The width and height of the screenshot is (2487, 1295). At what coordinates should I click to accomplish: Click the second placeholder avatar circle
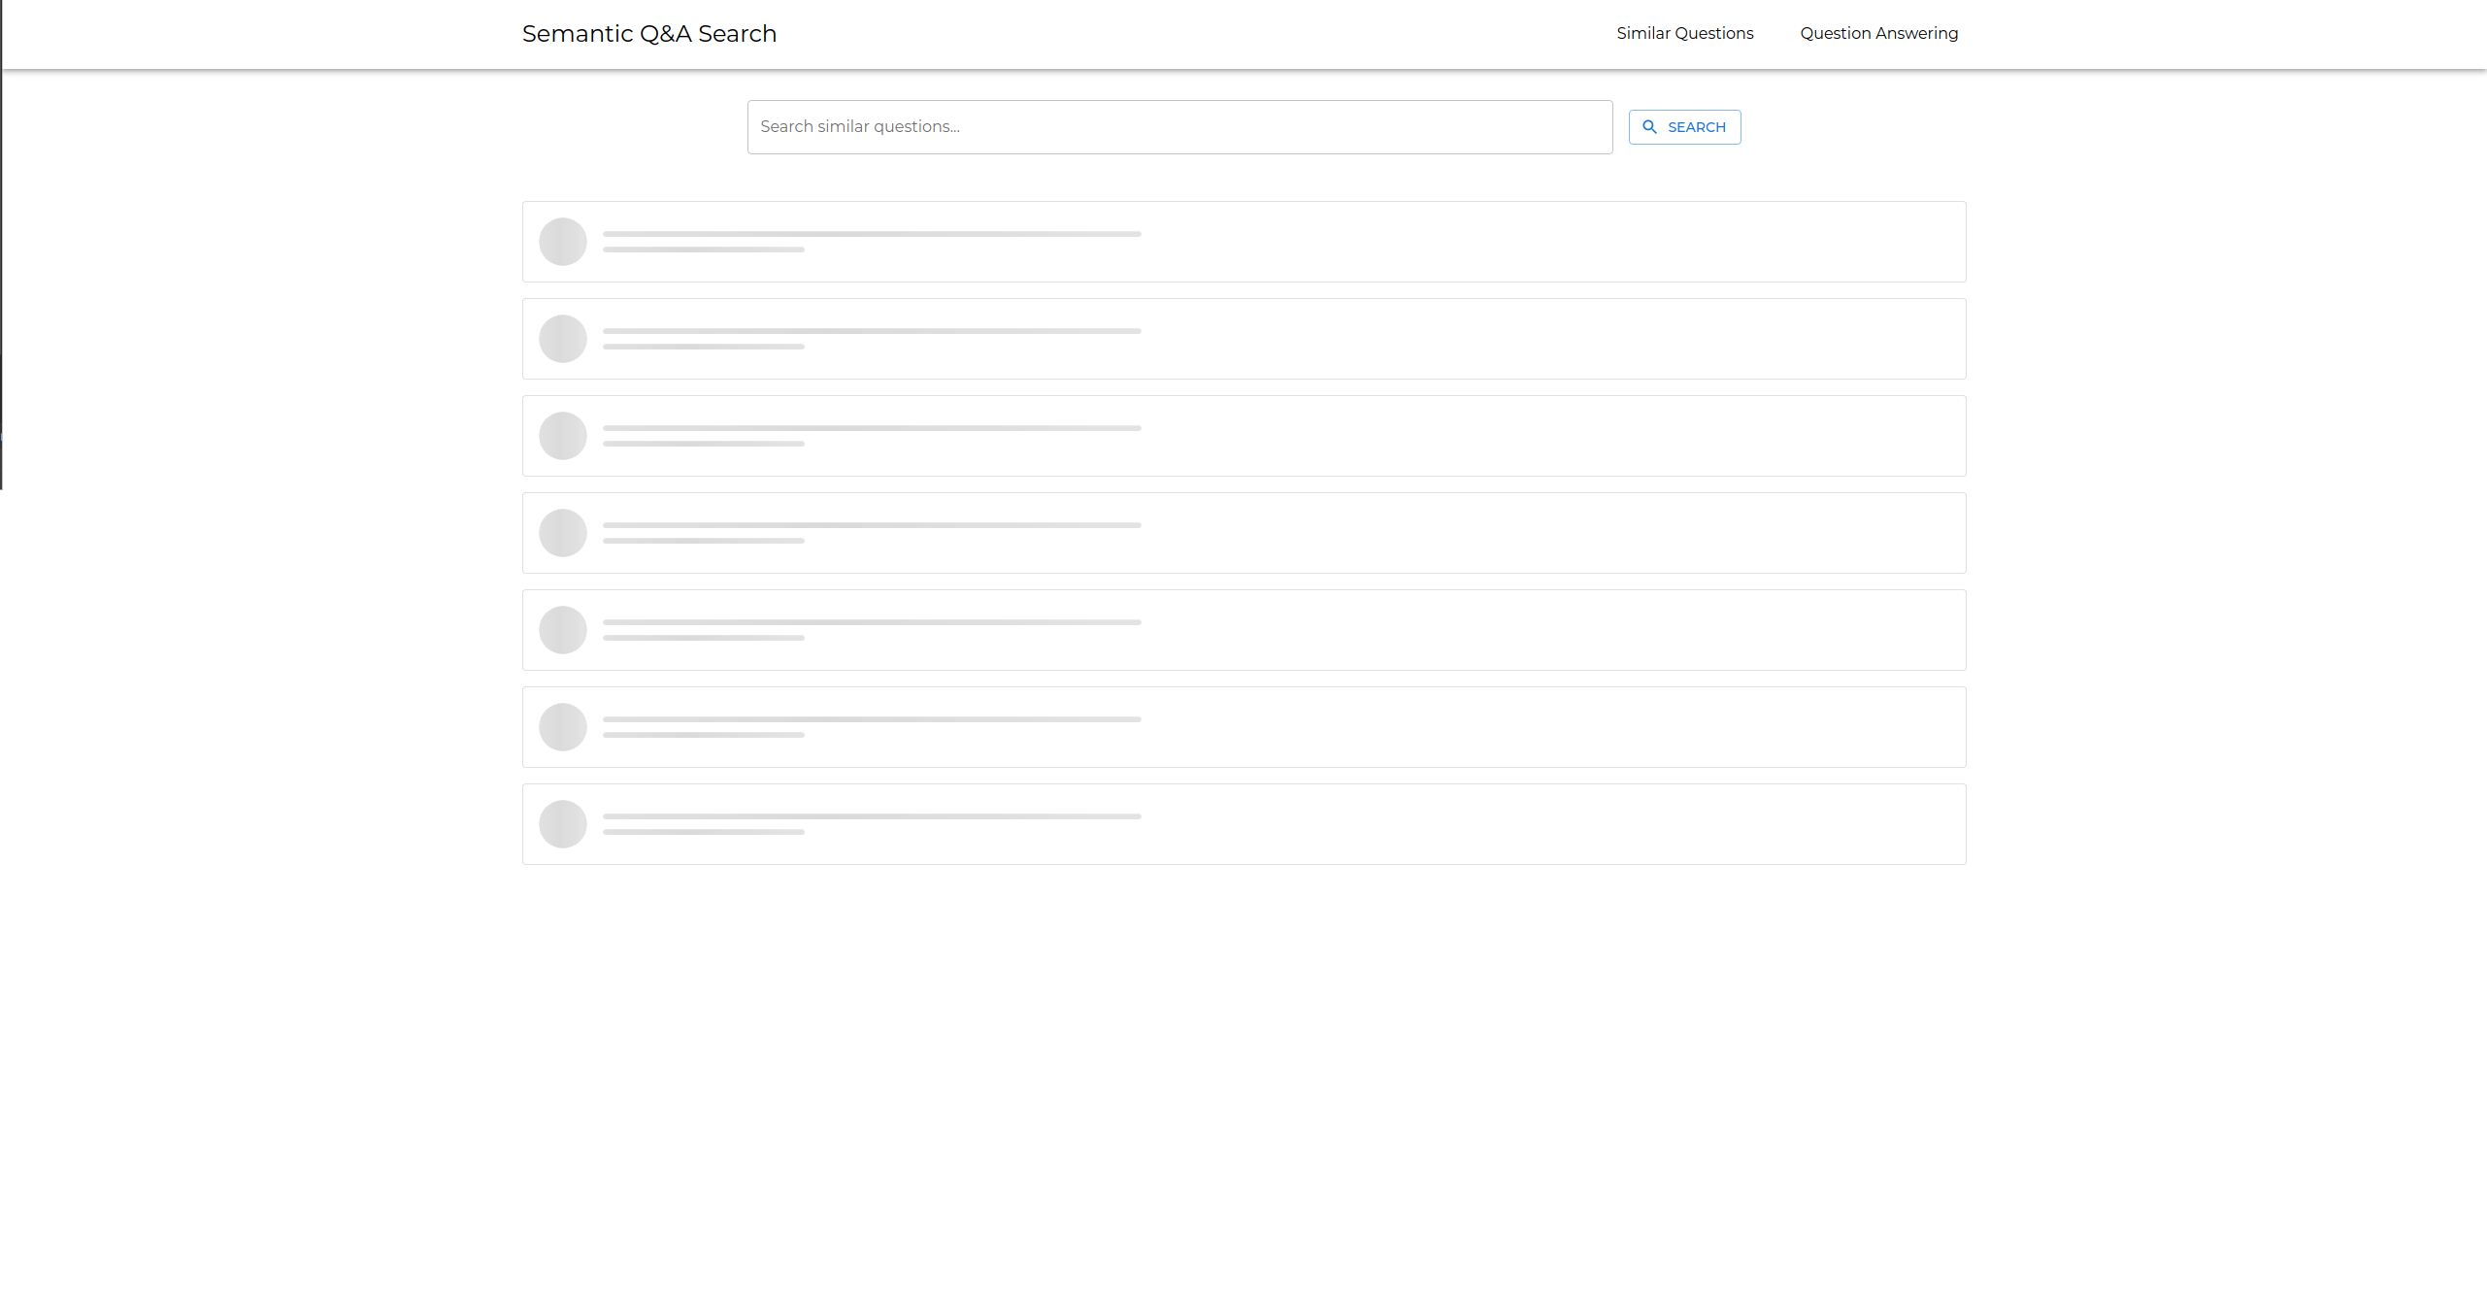click(563, 339)
